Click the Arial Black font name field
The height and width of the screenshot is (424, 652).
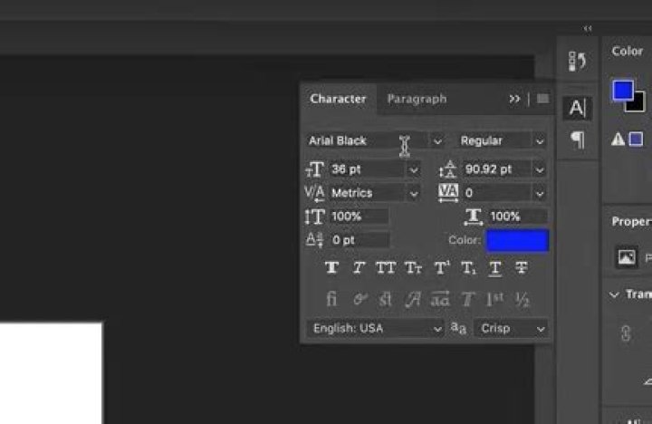coord(368,141)
